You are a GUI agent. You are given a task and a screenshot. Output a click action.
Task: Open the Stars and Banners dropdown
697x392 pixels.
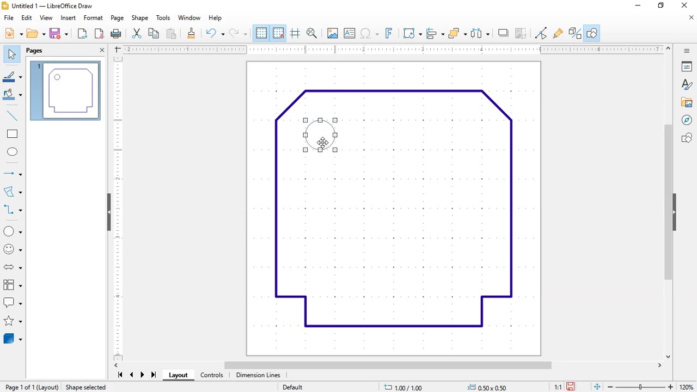click(21, 321)
